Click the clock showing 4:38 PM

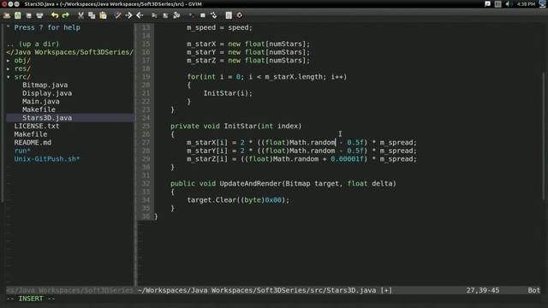point(526,3)
